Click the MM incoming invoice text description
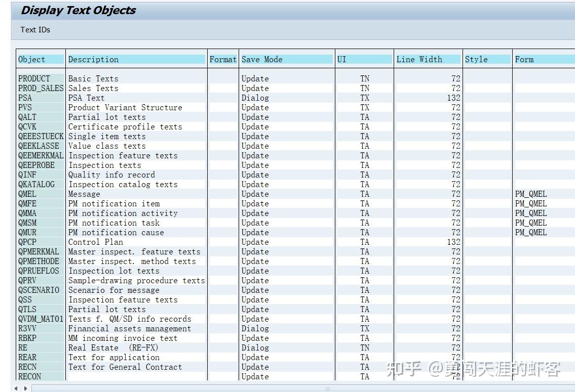The image size is (575, 392). point(123,338)
